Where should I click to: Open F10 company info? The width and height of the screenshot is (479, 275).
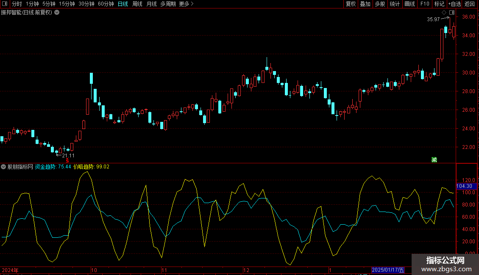tap(425, 4)
